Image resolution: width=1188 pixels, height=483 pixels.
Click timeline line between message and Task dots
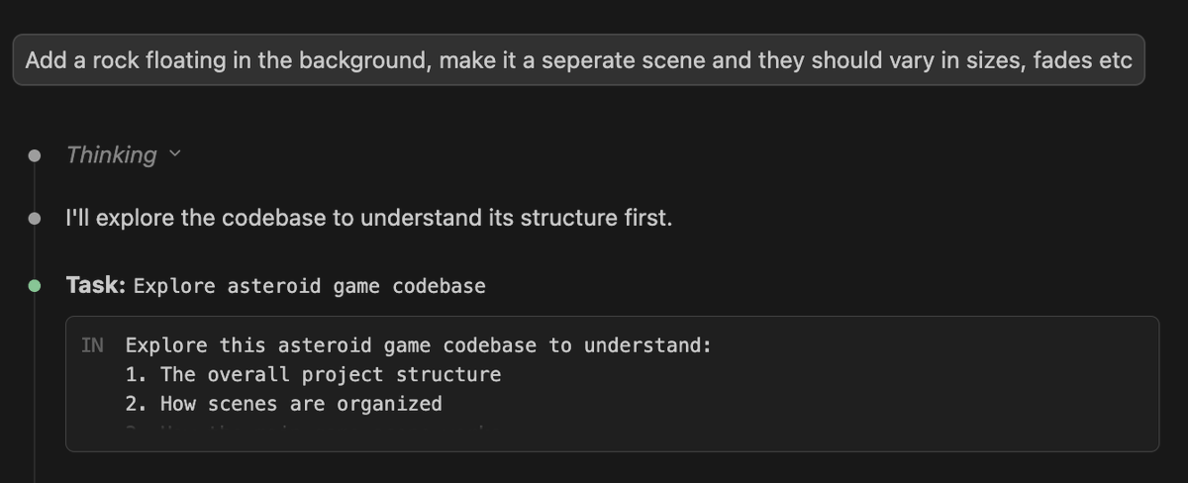[x=35, y=251]
